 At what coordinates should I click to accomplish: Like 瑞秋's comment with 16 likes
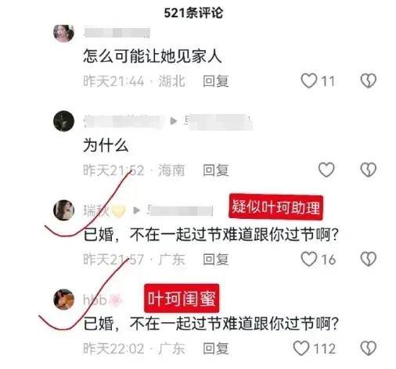coord(309,259)
